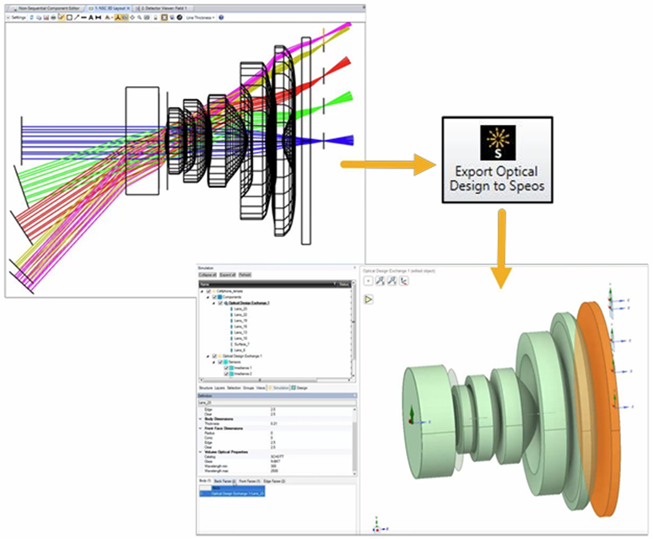Select Lens_19 in the simulation tree
This screenshot has width=653, height=539.
240,321
